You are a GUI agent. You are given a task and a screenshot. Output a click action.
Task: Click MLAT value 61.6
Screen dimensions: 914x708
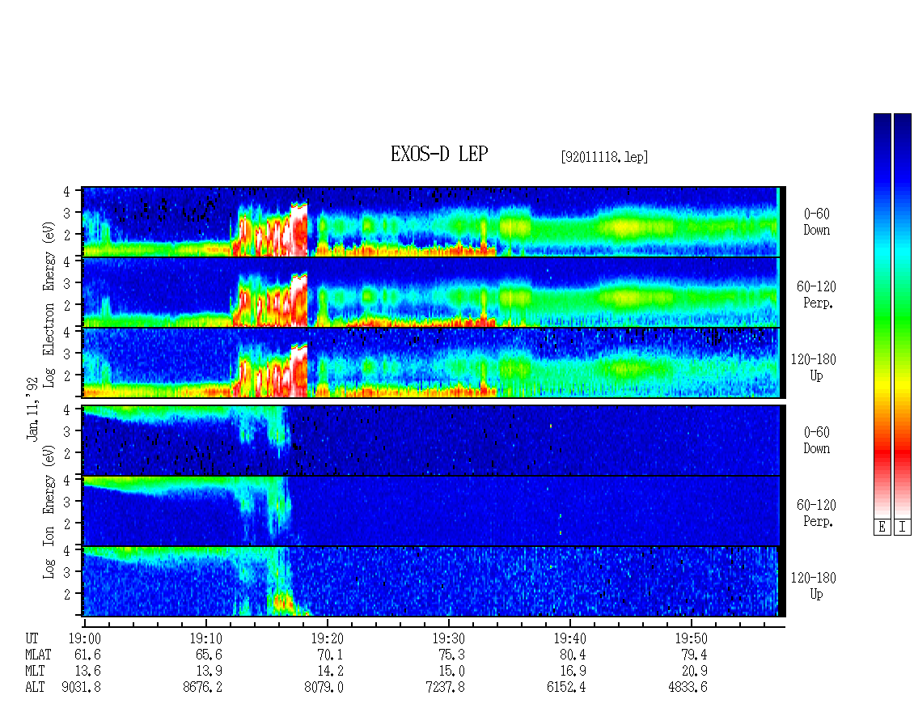pos(87,655)
